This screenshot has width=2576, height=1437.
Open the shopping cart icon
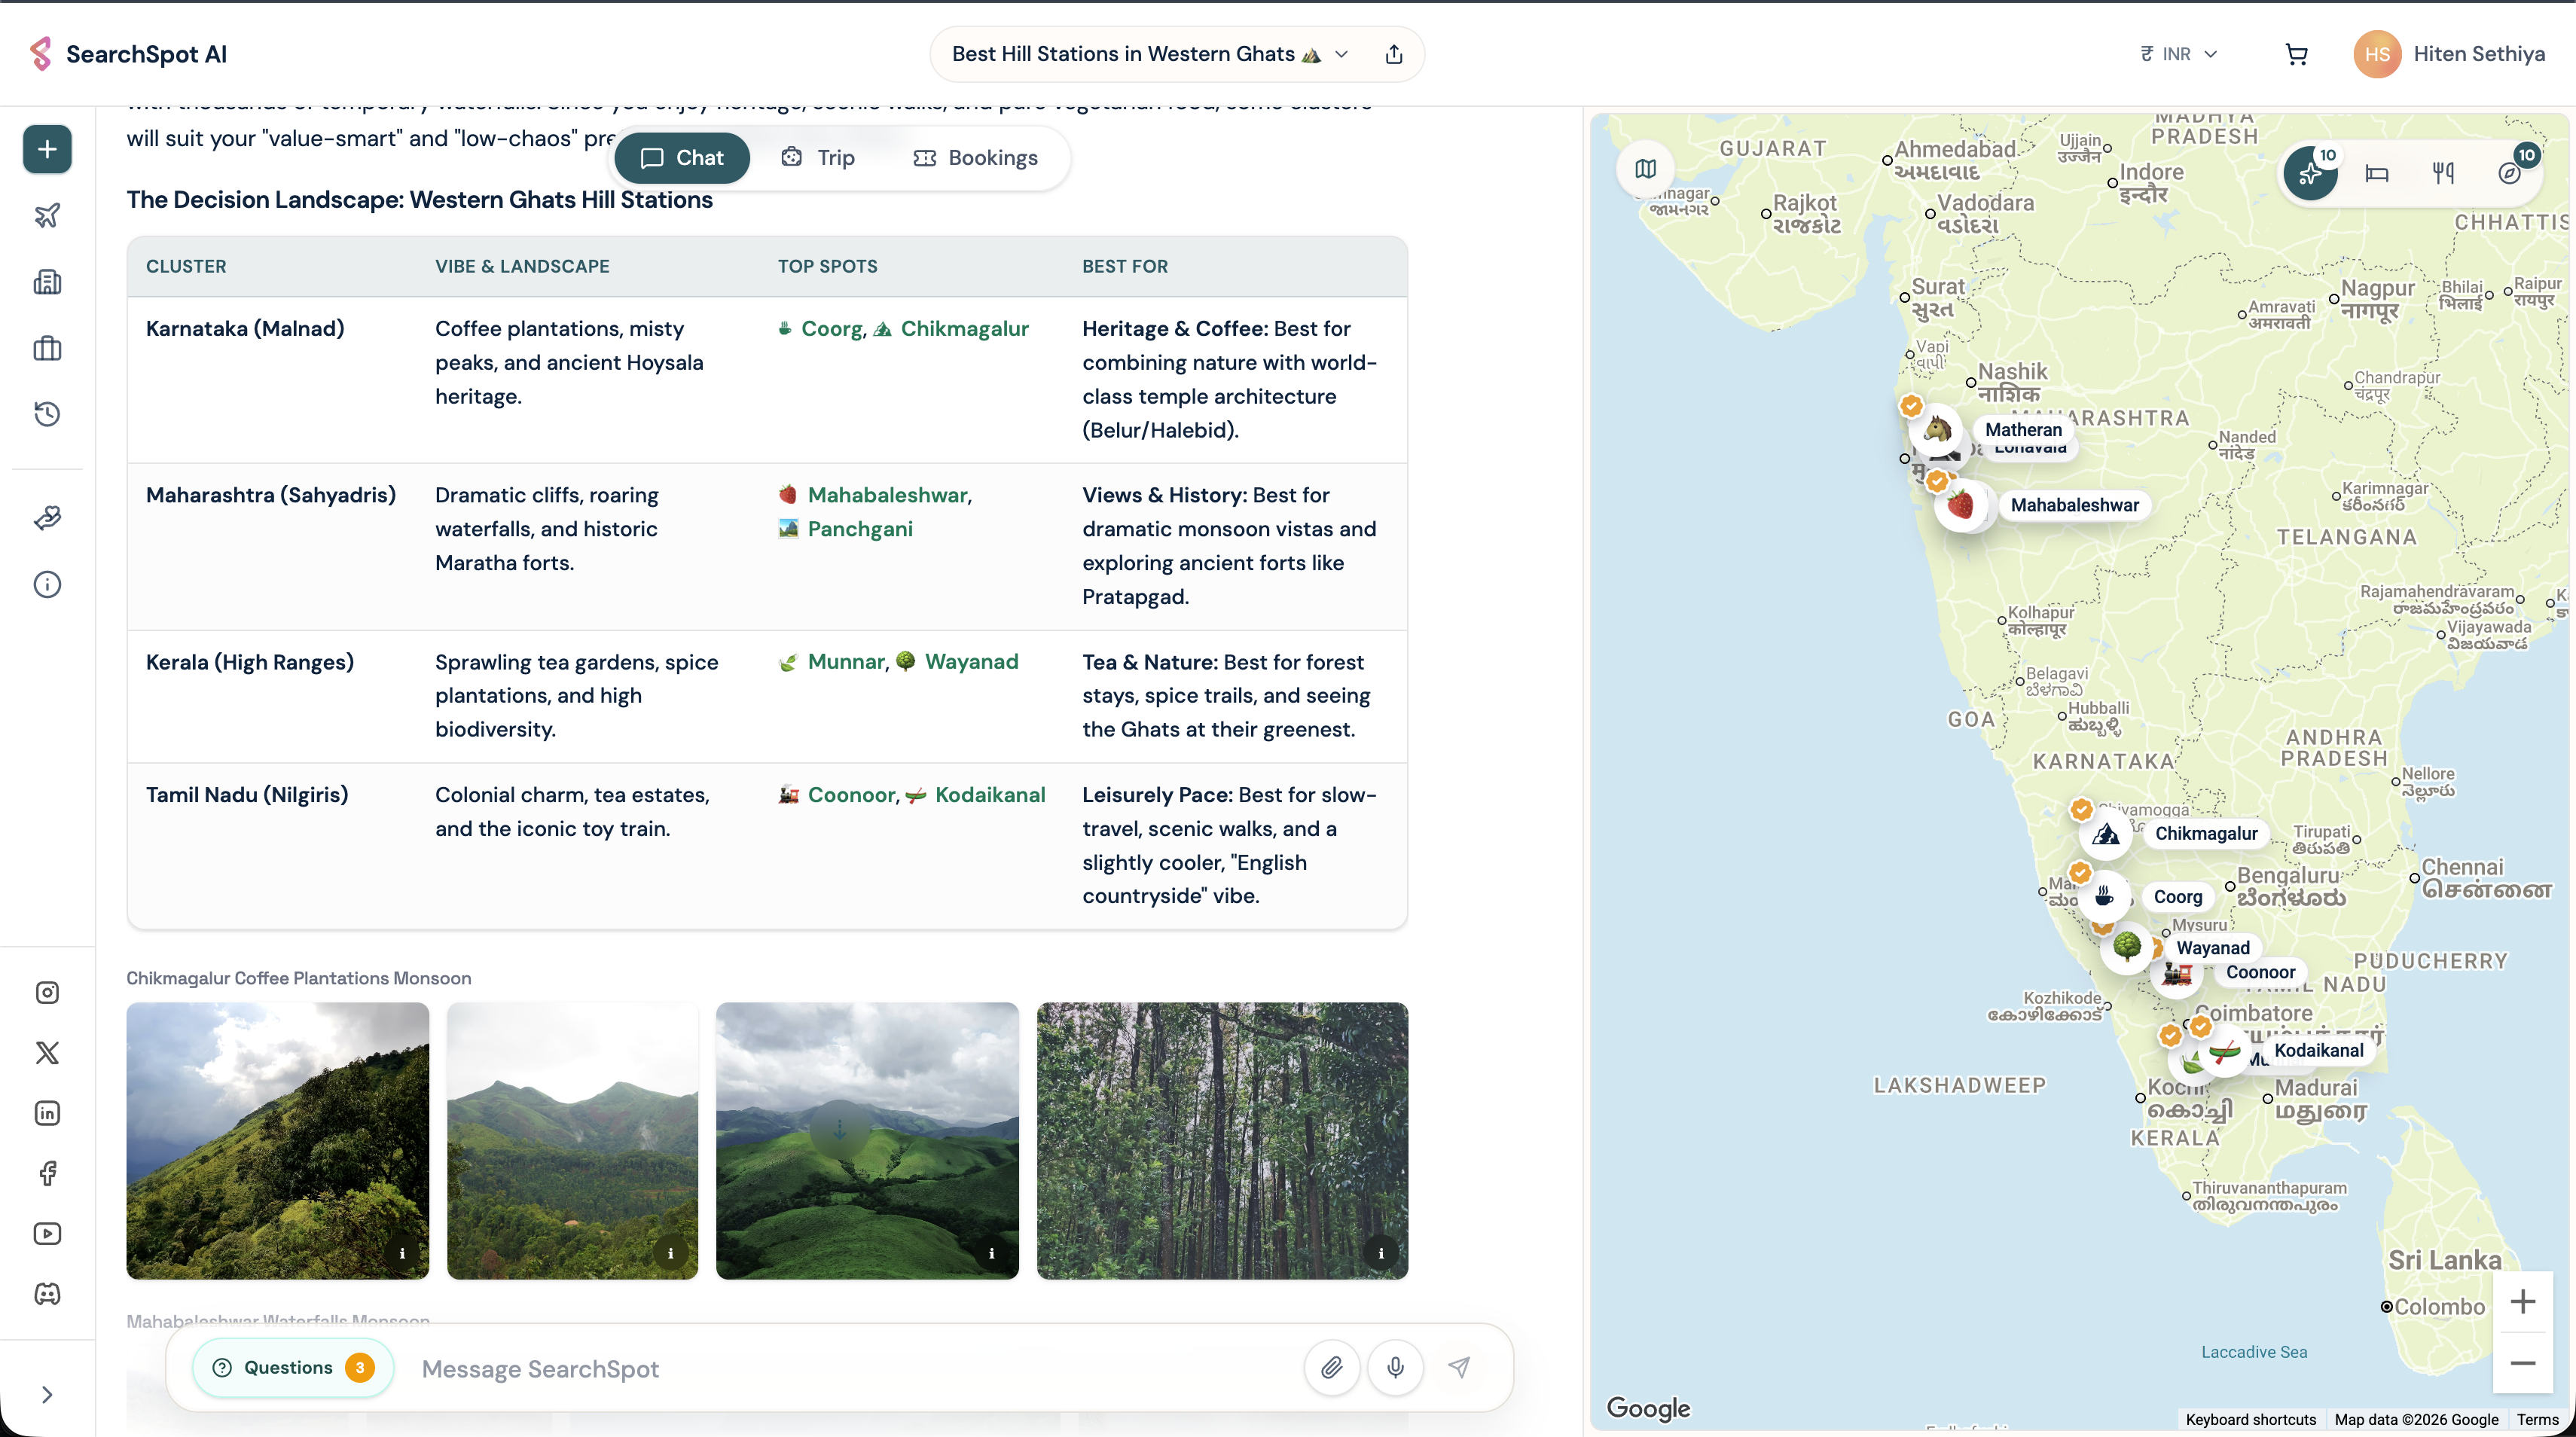2297,54
